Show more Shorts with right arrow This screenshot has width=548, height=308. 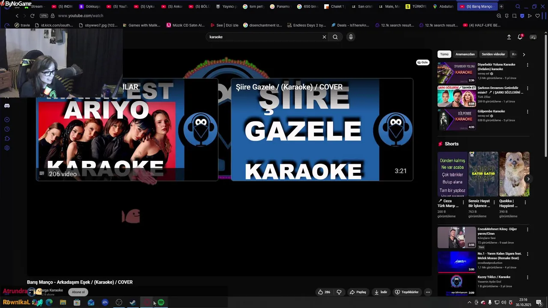(528, 179)
